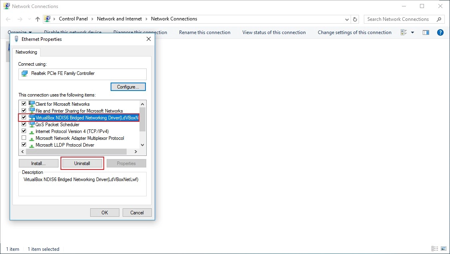The image size is (450, 254).
Task: Click the Up directory arrow
Action: [x=38, y=19]
